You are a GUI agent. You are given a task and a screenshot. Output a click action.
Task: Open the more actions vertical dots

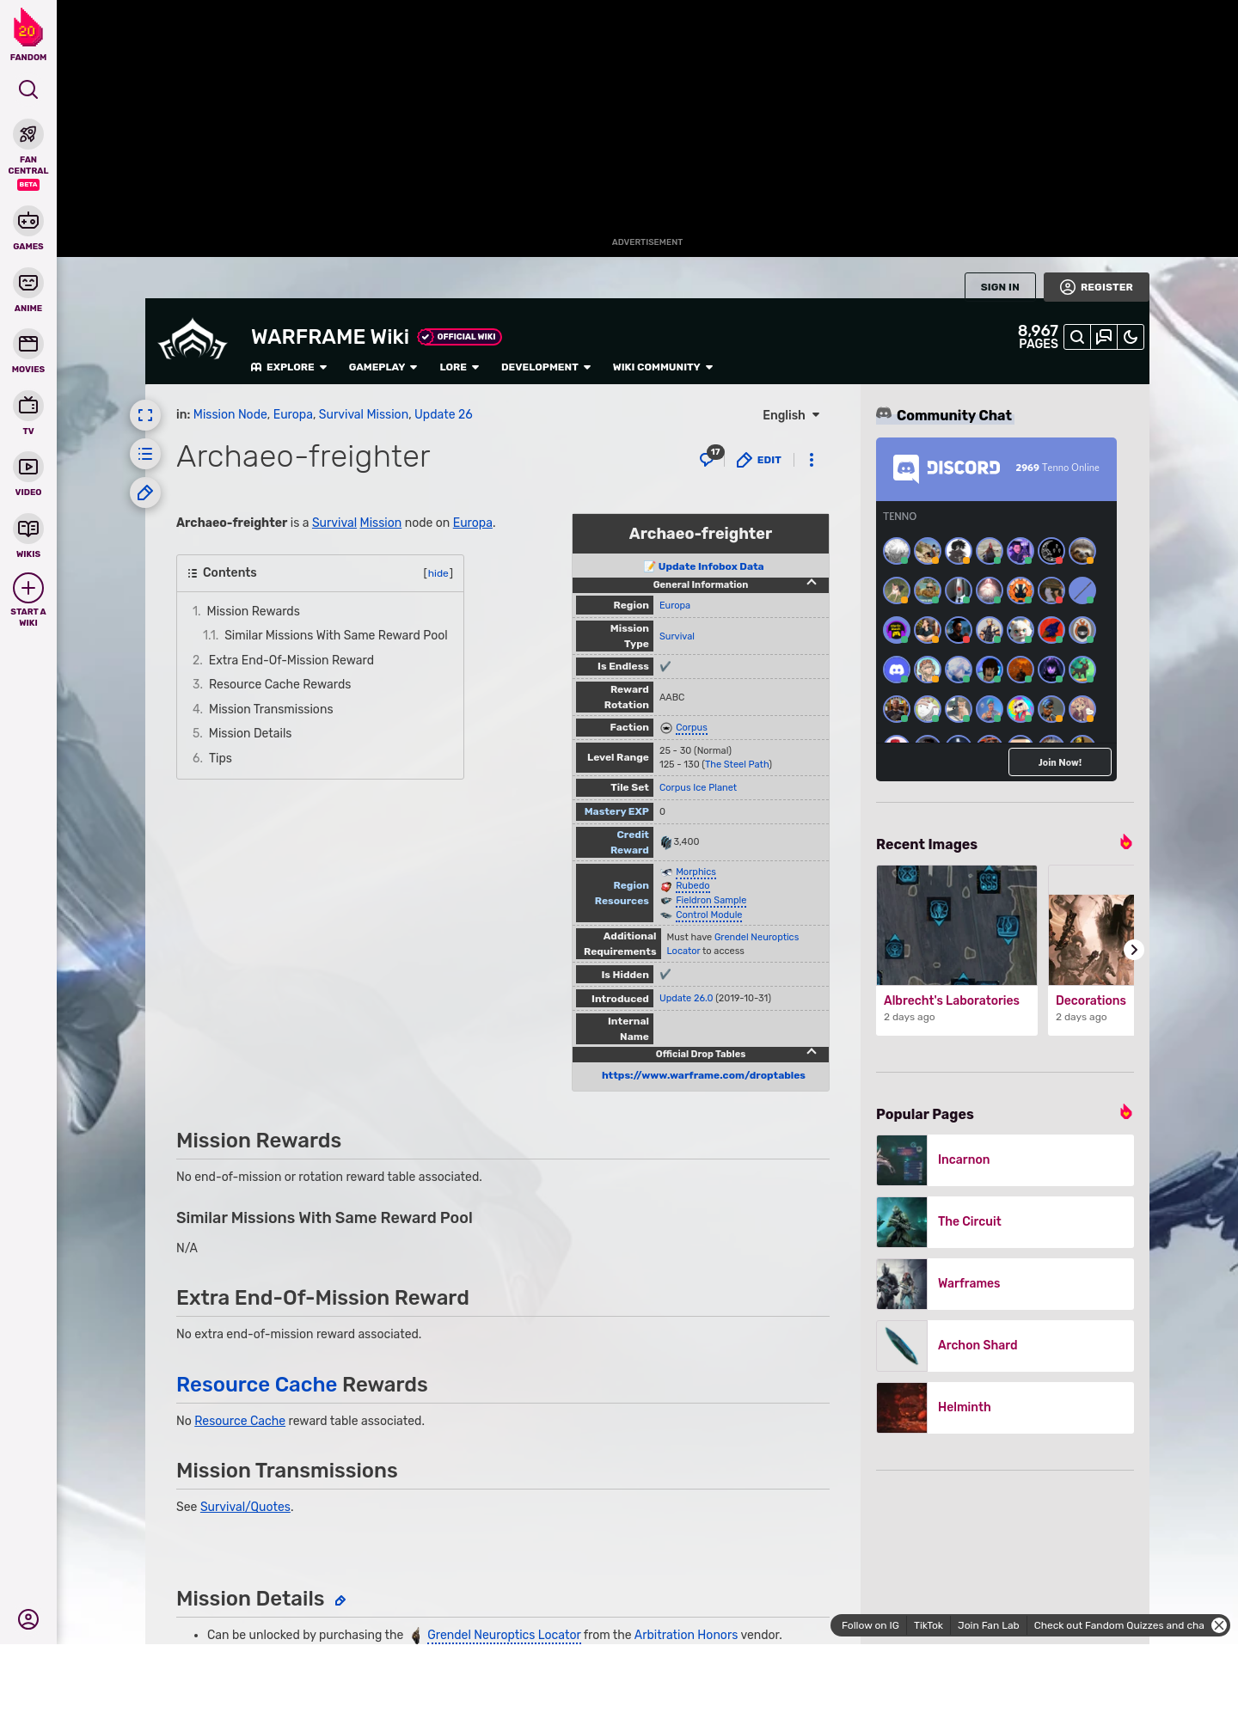[812, 460]
